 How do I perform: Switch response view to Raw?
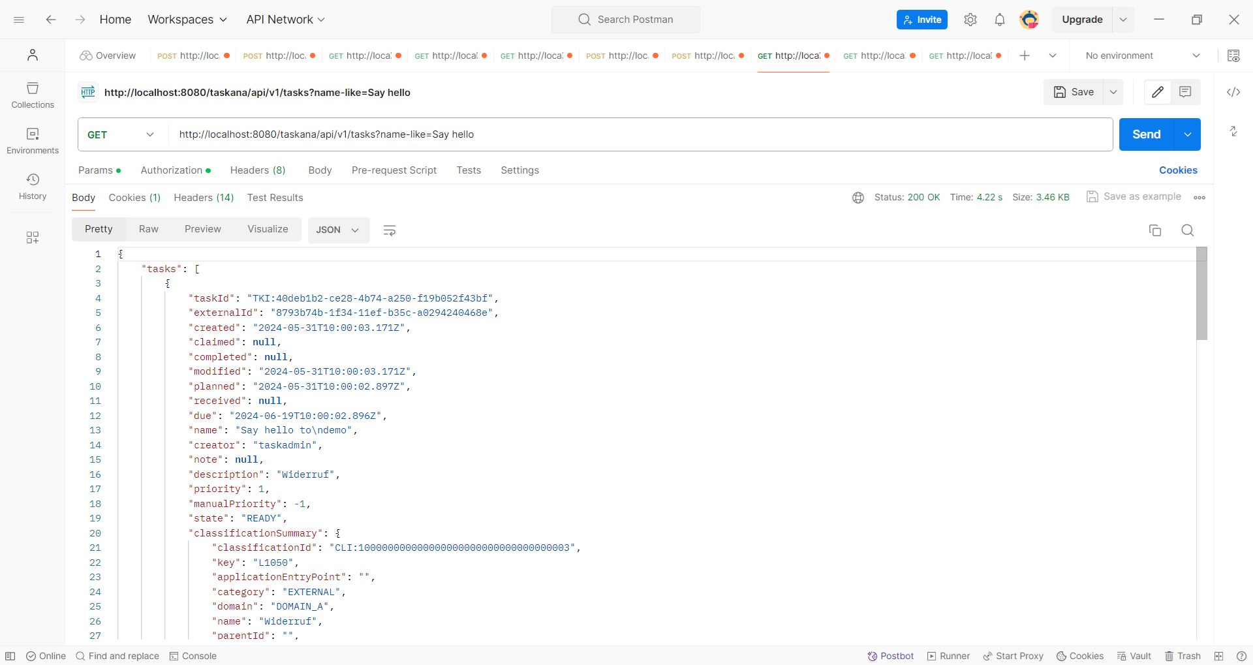[x=148, y=229]
